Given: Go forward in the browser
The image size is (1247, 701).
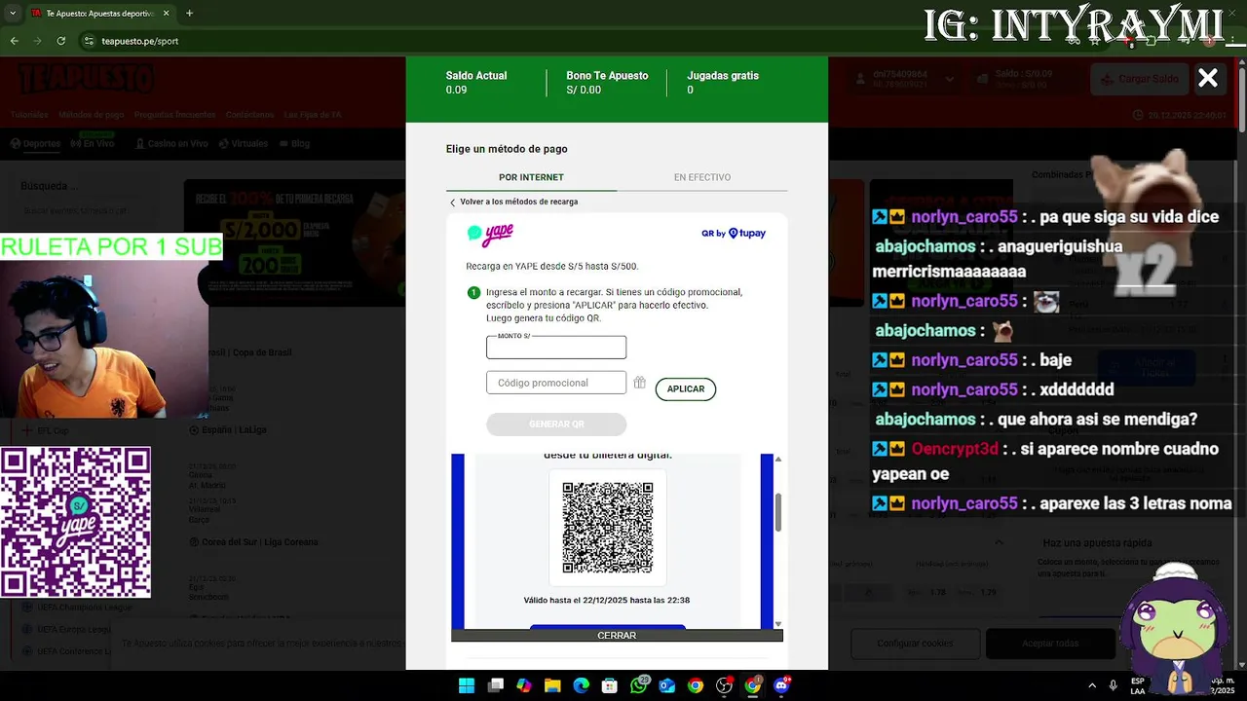Looking at the screenshot, I should (38, 41).
